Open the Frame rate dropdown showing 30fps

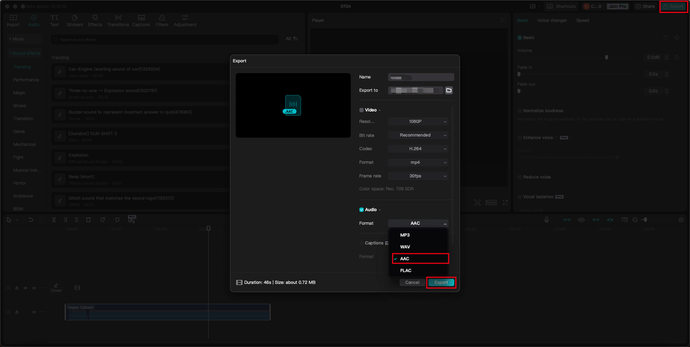[418, 176]
